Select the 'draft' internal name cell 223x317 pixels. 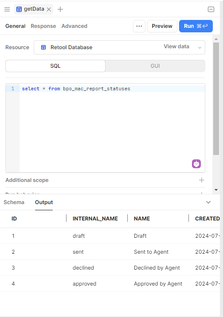click(79, 236)
